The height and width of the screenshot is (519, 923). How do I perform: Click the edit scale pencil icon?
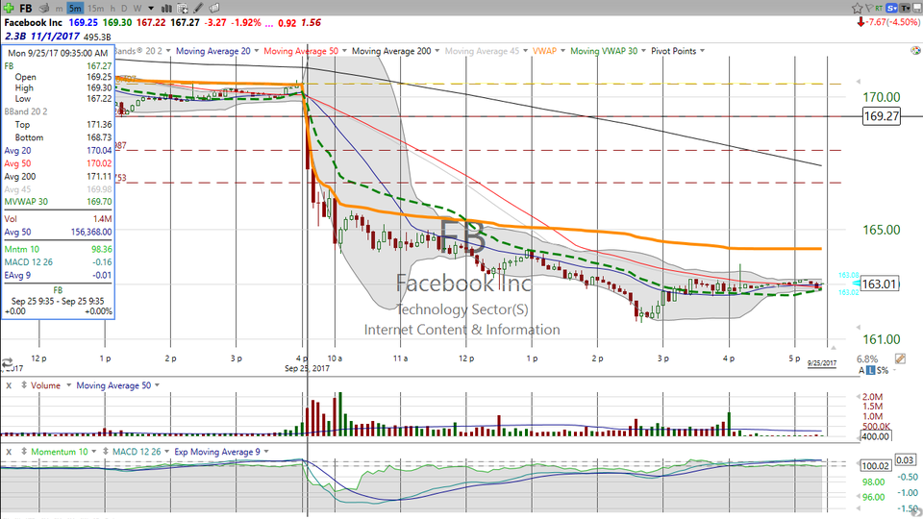(x=900, y=358)
